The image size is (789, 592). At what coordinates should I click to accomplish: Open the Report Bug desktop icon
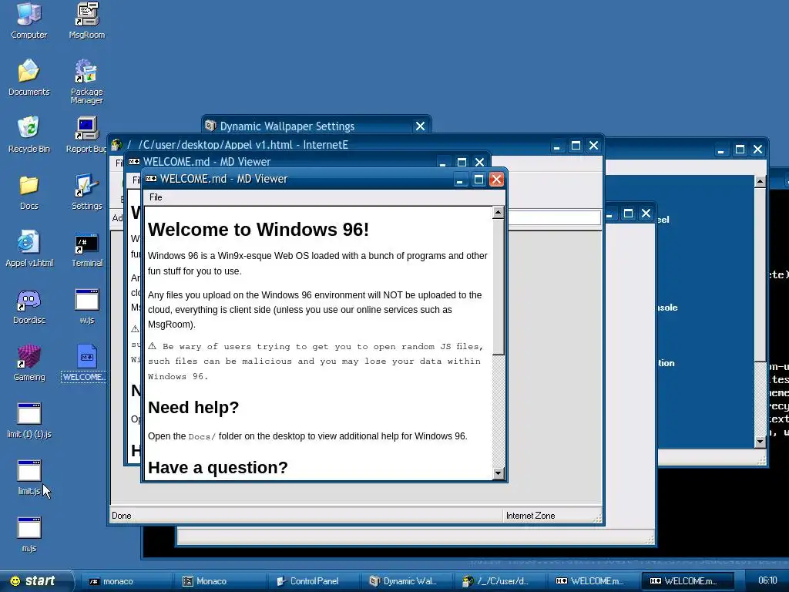click(x=86, y=134)
